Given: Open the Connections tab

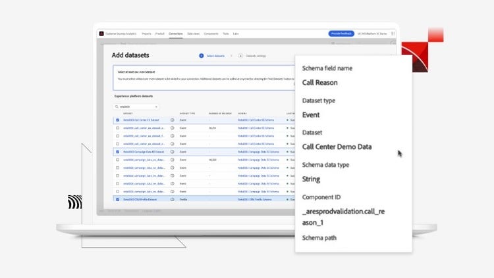Looking at the screenshot, I should tap(176, 33).
